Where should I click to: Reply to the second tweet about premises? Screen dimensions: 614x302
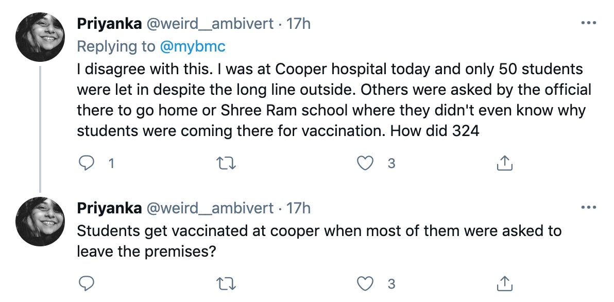click(x=87, y=283)
